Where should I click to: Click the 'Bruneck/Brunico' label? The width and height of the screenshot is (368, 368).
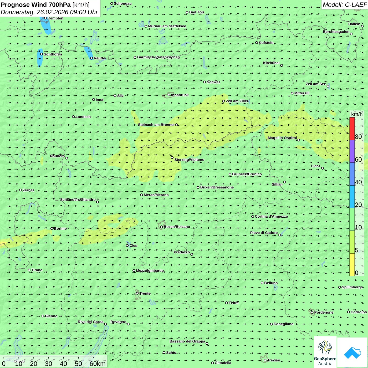click(247, 174)
